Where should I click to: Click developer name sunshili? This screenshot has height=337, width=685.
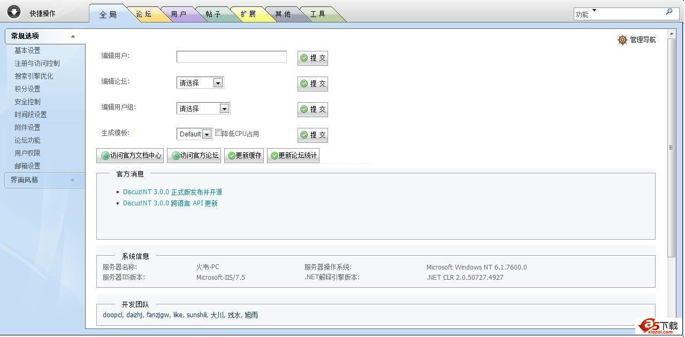(x=197, y=315)
